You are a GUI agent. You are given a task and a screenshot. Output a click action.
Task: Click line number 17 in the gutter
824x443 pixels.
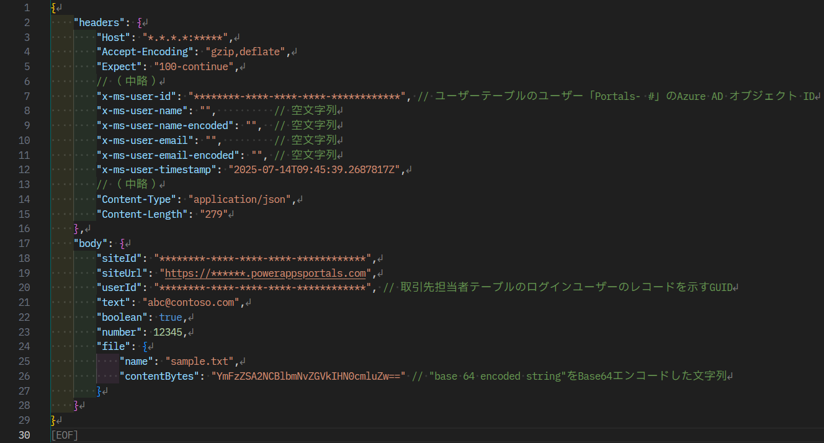(x=24, y=243)
